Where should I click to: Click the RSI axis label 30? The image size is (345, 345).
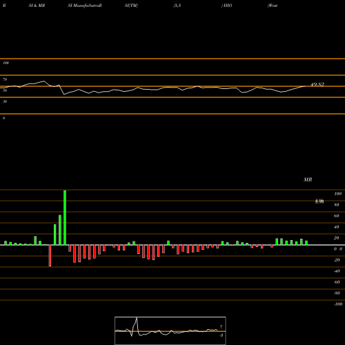5,101
